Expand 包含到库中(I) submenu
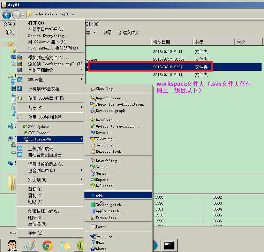Screen dimensions: 264x252 [x=82, y=170]
